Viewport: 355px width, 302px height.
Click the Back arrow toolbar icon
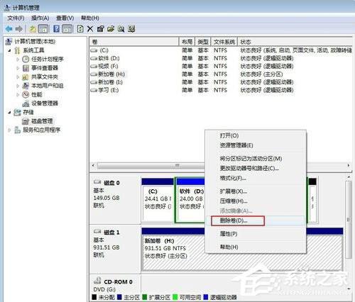[9, 29]
